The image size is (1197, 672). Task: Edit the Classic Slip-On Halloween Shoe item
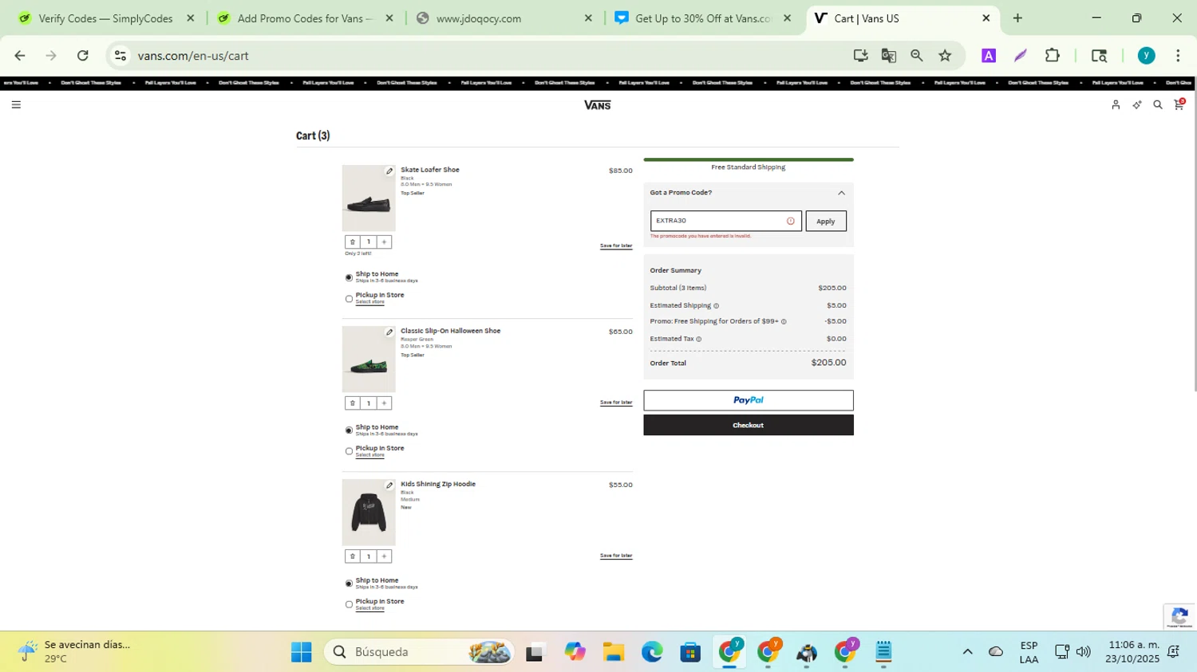coord(389,332)
